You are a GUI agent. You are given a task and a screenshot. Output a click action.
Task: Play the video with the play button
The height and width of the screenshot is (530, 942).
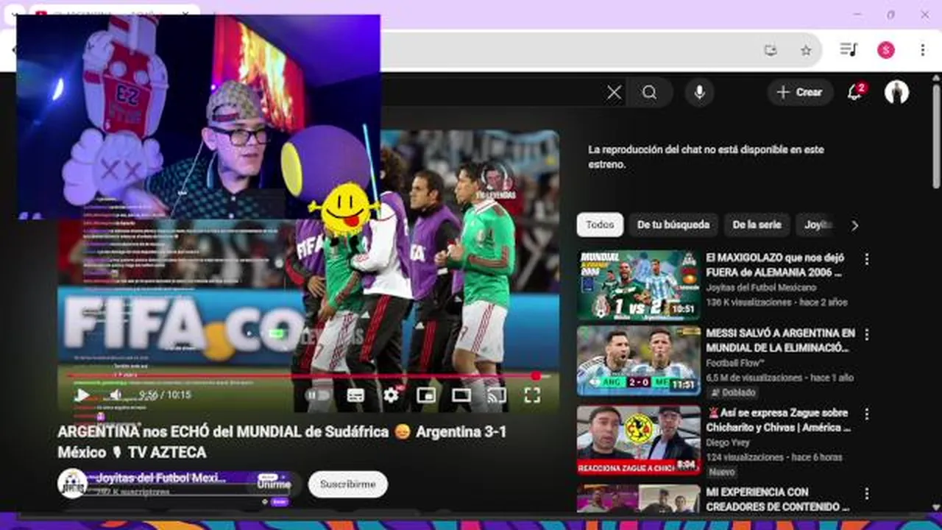pos(82,395)
